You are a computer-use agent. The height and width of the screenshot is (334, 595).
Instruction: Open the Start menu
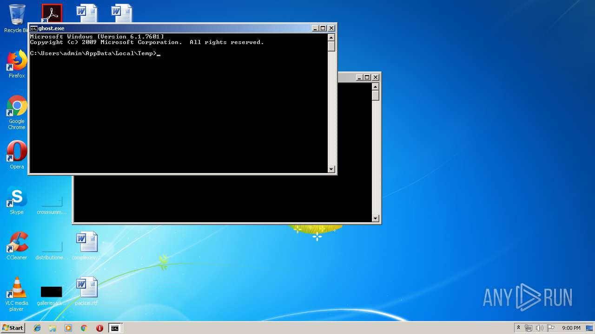pyautogui.click(x=13, y=328)
